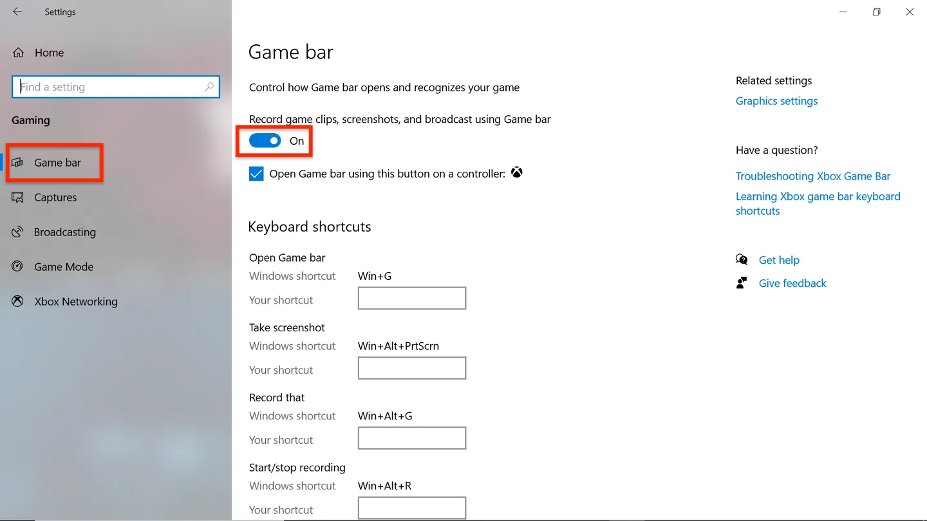Viewport: 927px width, 521px height.
Task: Click the Start/stop recording label
Action: tap(297, 468)
